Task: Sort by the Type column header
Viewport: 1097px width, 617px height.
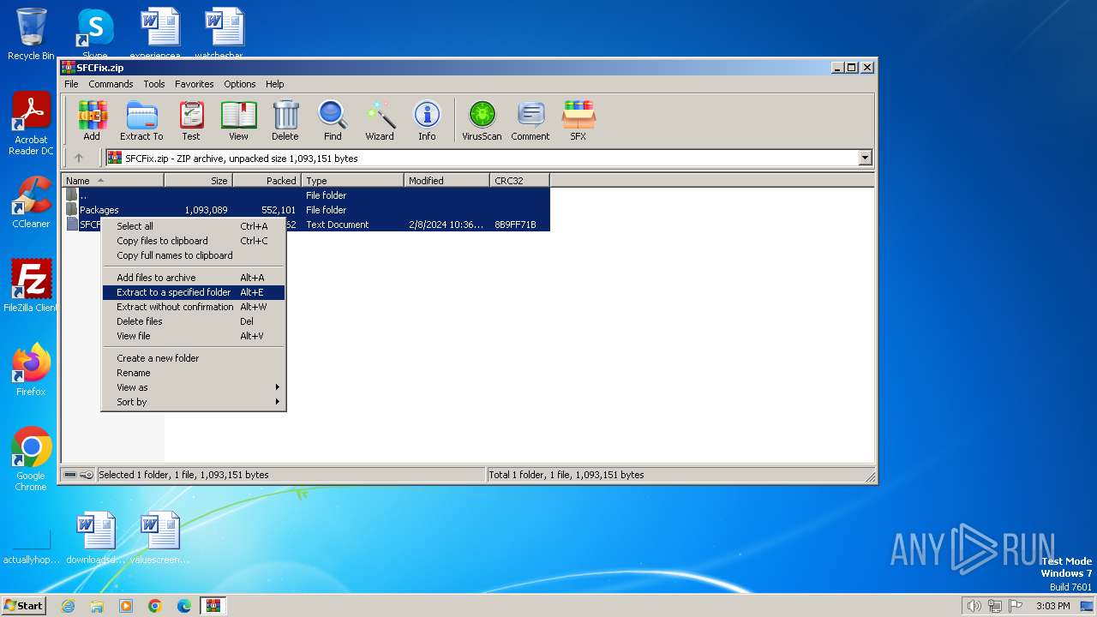Action: coord(353,181)
